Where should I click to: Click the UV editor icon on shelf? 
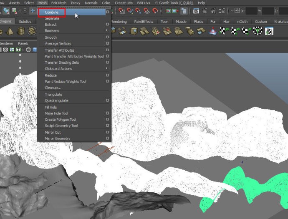coord(269,31)
